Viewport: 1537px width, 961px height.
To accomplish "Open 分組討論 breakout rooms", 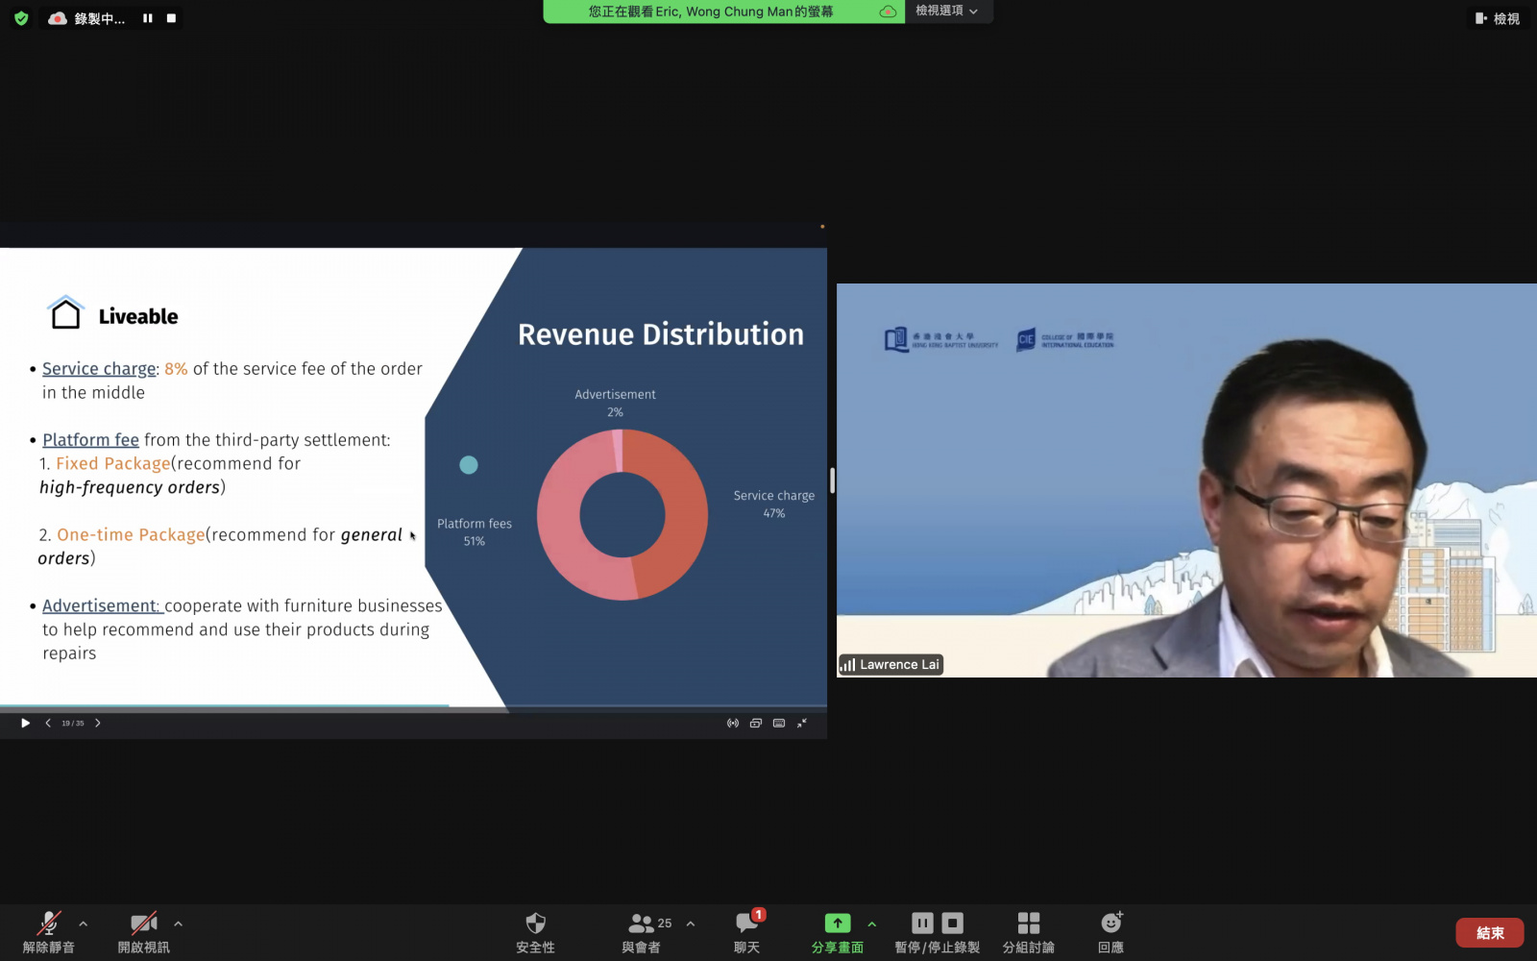I will click(1028, 932).
